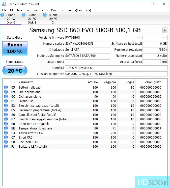Click status icon for Tasso errore ECC row
This screenshot has height=188, width=170.
(6, 133)
